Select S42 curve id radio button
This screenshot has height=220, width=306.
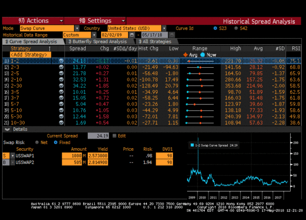click(x=236, y=28)
